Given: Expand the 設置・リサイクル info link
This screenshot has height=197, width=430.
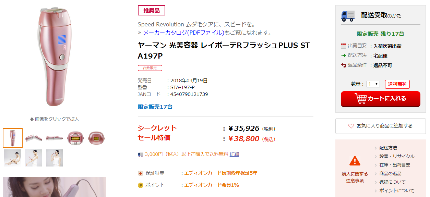Looking at the screenshot, I should tap(397, 157).
